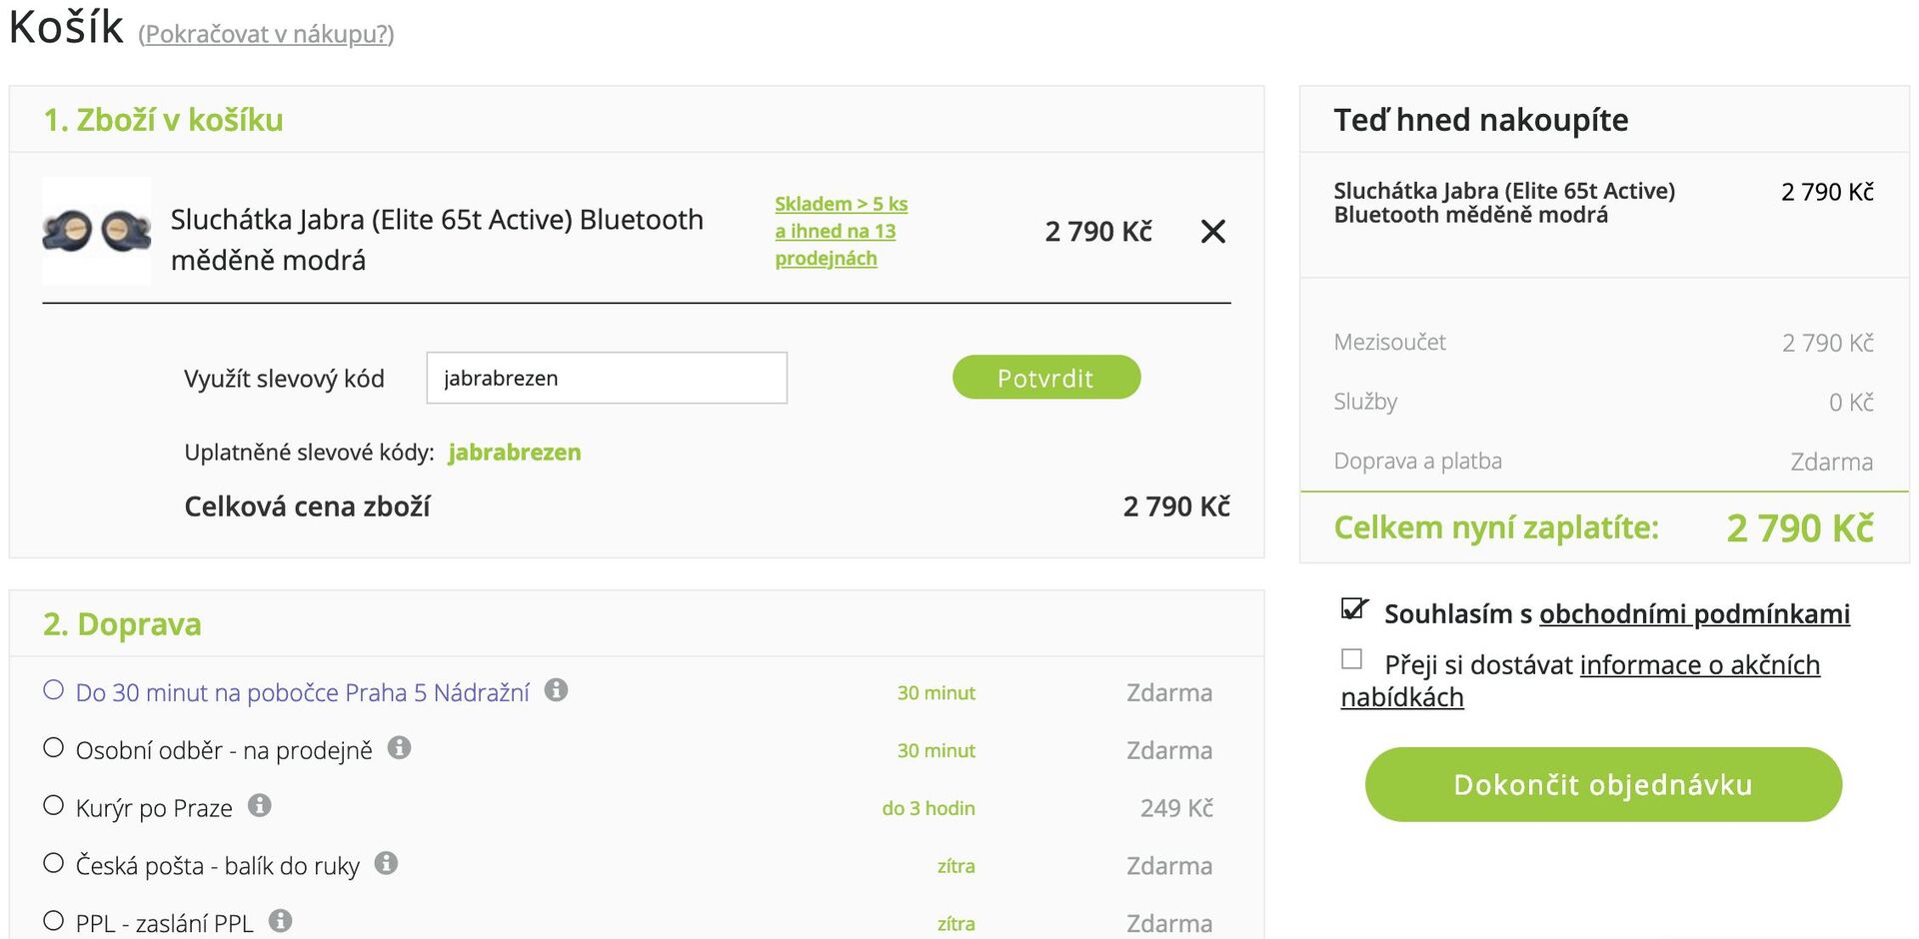Screen dimensions: 1919x939
Task: Select 30-minute pickup at Praha 5 Nádražní
Action: click(x=53, y=690)
